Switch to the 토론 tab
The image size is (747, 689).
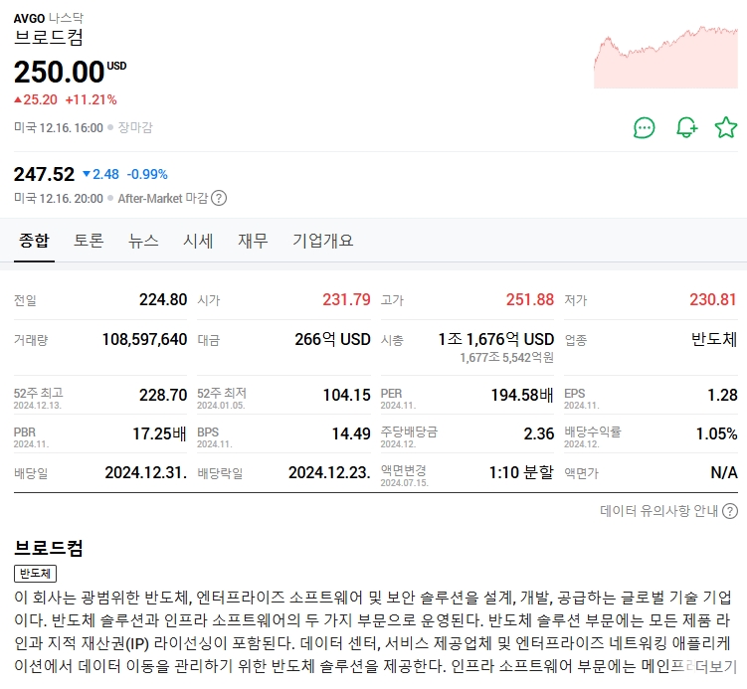pos(89,241)
